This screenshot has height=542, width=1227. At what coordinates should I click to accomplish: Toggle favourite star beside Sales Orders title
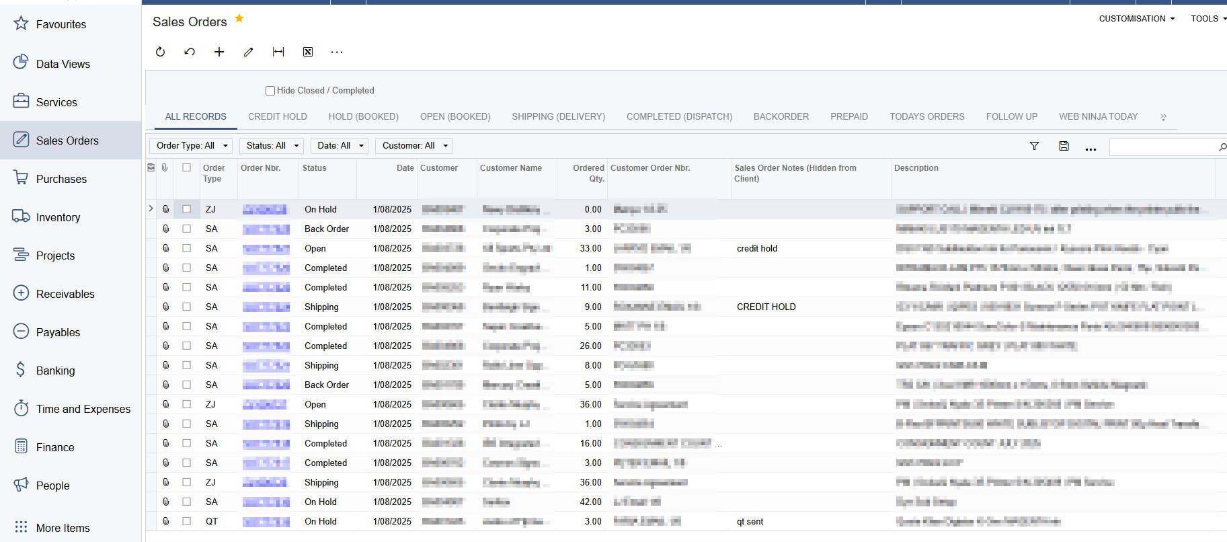[239, 19]
